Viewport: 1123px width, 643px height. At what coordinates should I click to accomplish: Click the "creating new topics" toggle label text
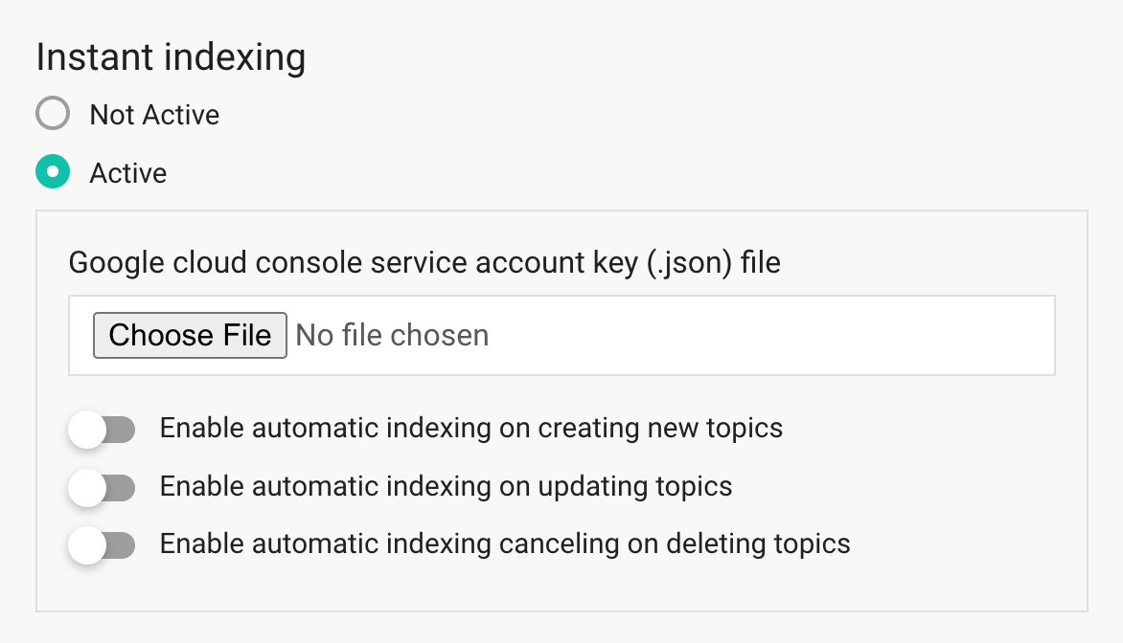point(470,428)
